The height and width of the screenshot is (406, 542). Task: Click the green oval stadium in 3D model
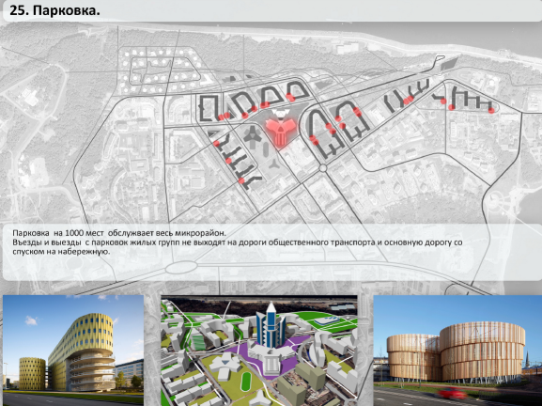(246, 378)
